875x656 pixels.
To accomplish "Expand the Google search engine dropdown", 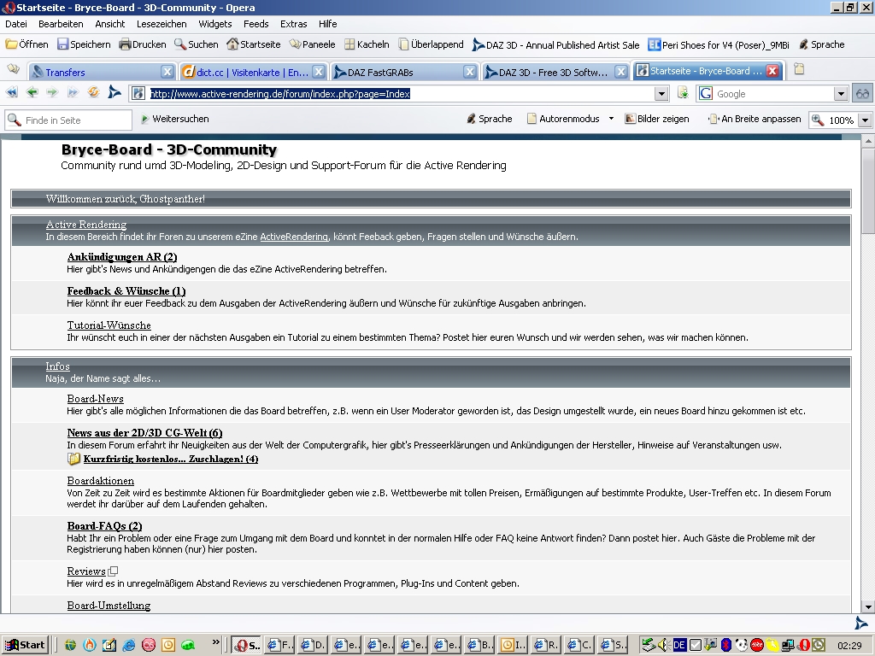I will [x=841, y=94].
